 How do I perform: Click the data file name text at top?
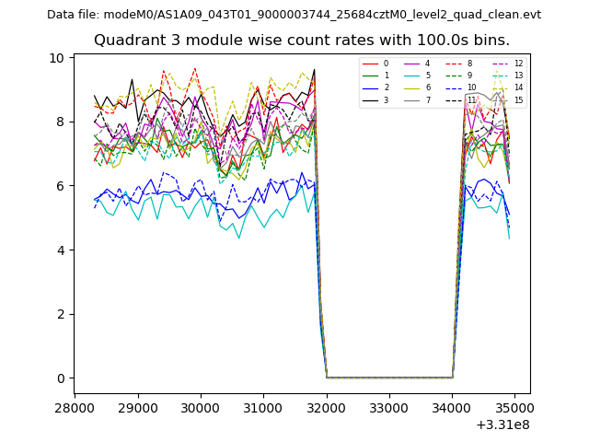(294, 15)
